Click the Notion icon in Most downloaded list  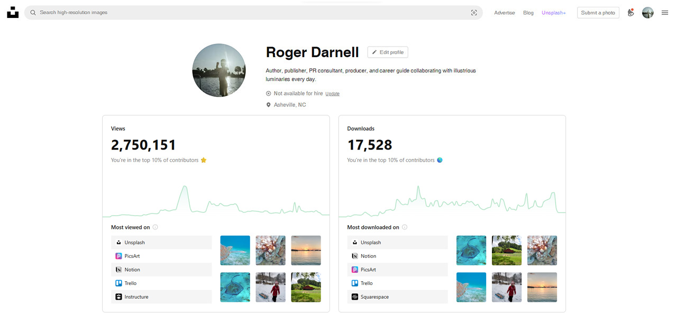[355, 256]
